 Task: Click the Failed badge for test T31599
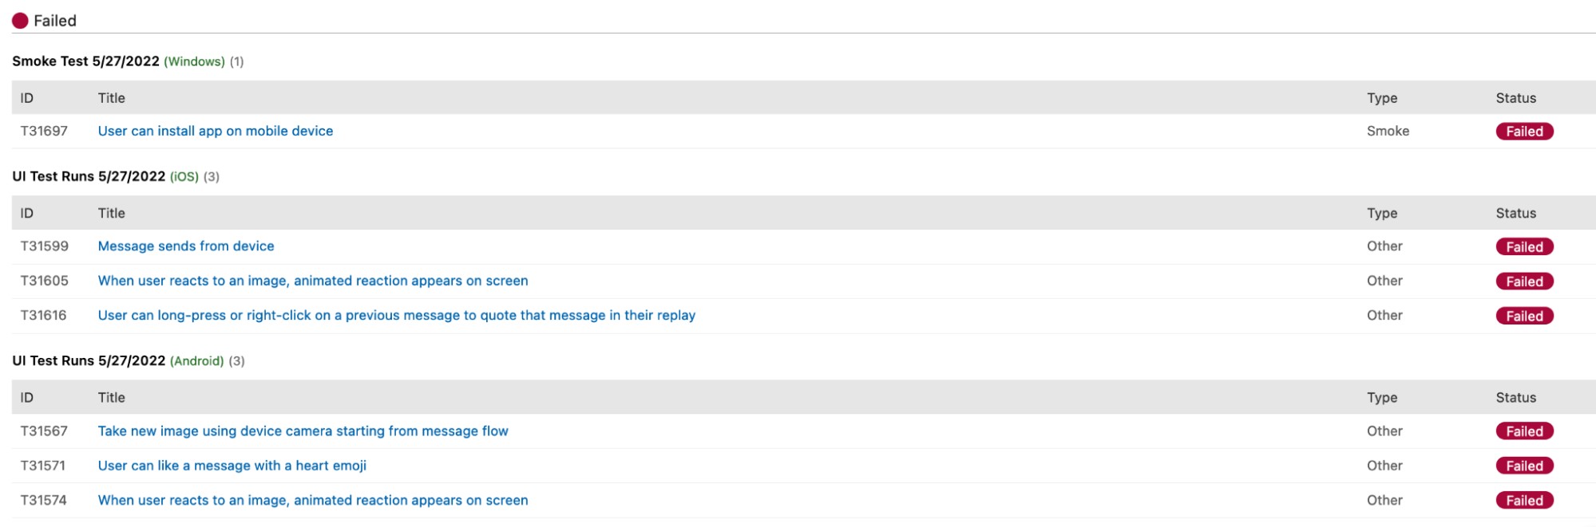coord(1523,247)
